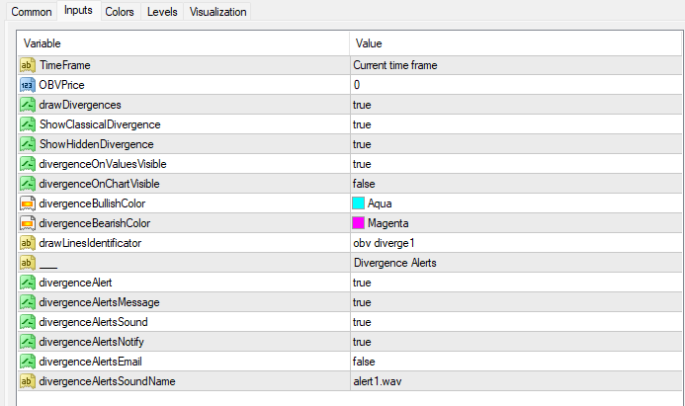Click the color type icon beside divergenceBearishColor
Screen dimensions: 685x406
point(28,223)
